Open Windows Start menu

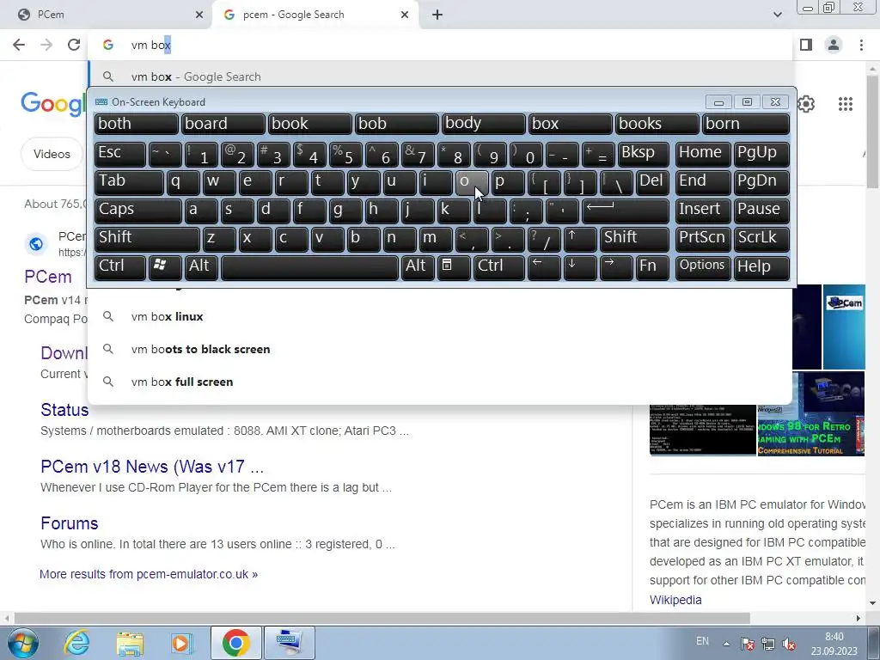[x=23, y=643]
